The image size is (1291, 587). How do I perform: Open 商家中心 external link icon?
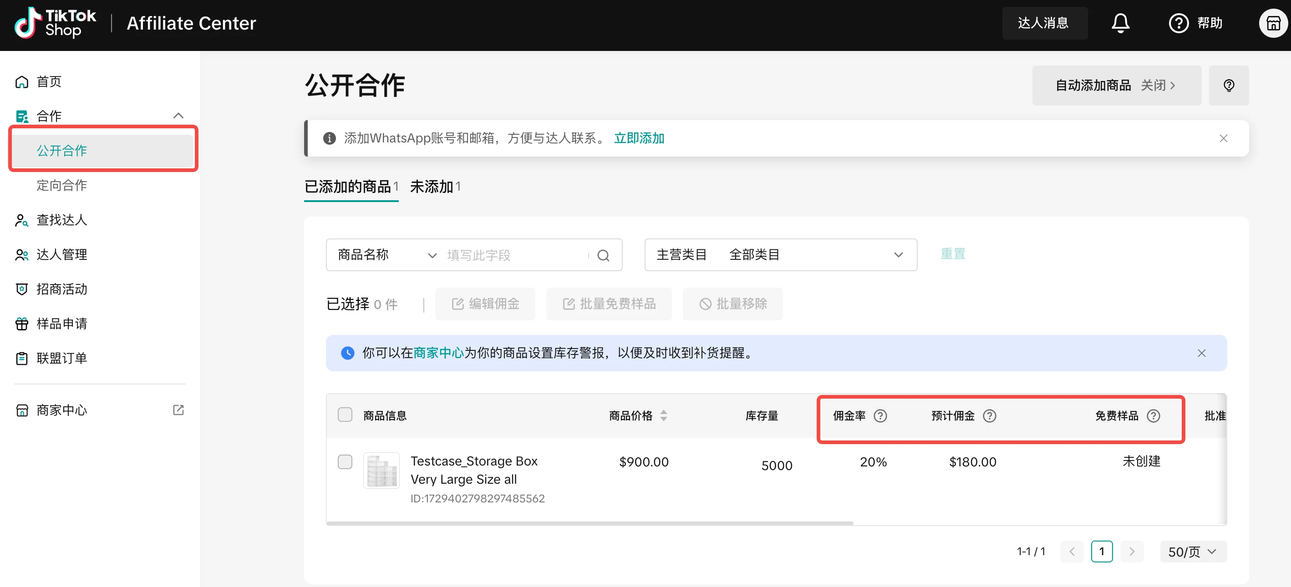point(178,410)
